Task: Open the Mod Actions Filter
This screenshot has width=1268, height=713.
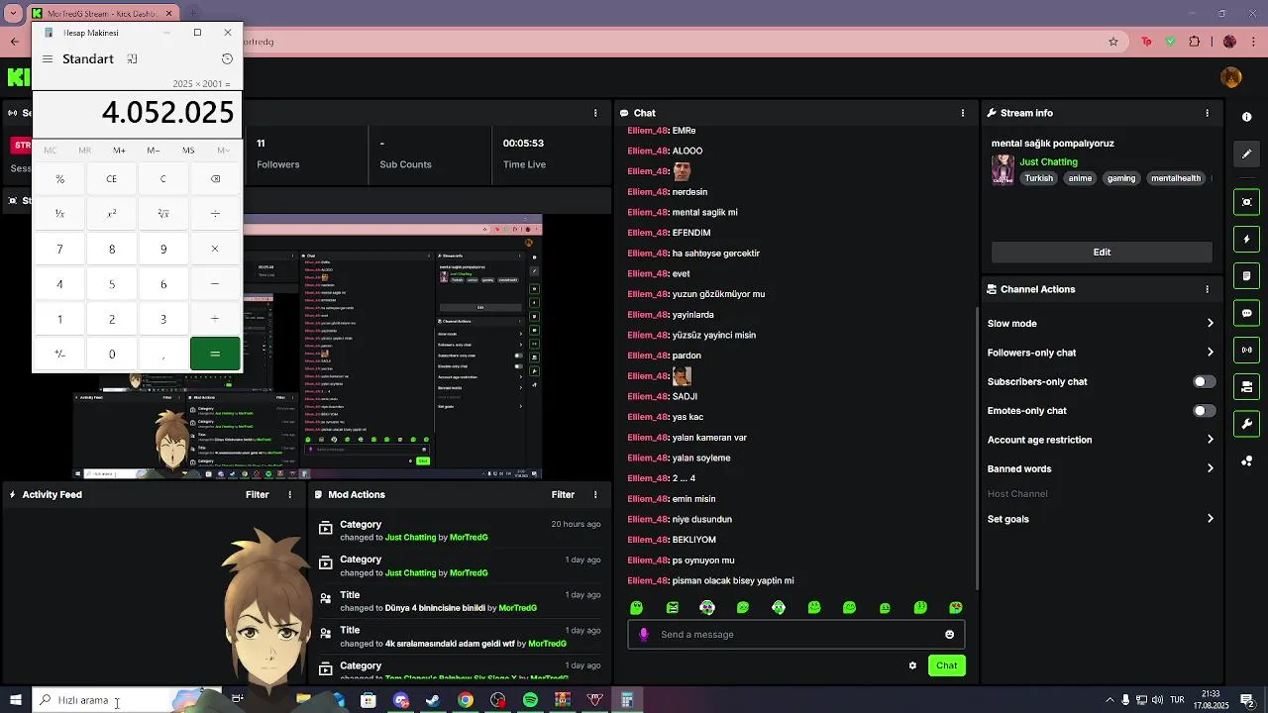Action: click(x=563, y=494)
